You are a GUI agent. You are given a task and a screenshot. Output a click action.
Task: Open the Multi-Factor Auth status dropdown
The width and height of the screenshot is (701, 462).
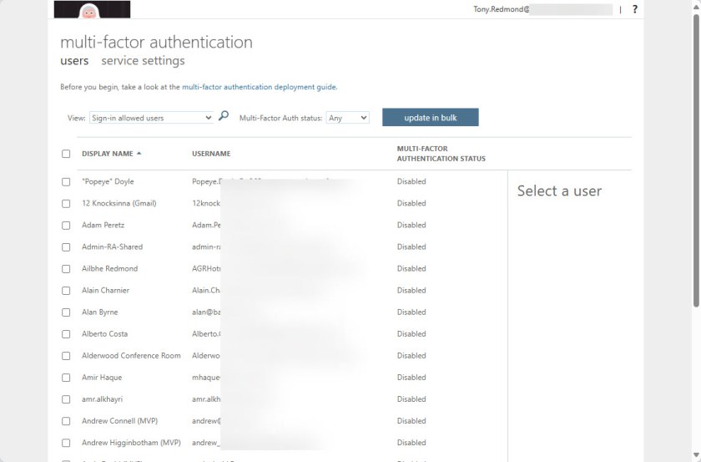(x=348, y=118)
